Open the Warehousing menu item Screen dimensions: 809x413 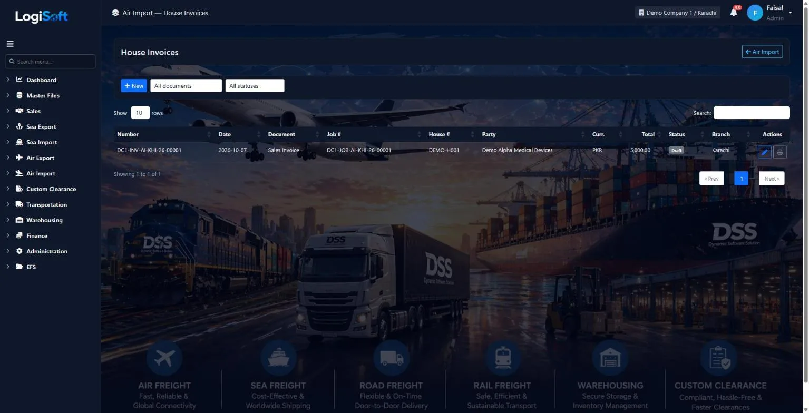coord(44,220)
